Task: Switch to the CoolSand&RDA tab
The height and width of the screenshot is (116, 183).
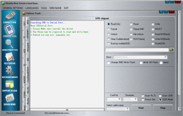Action: click(x=28, y=75)
